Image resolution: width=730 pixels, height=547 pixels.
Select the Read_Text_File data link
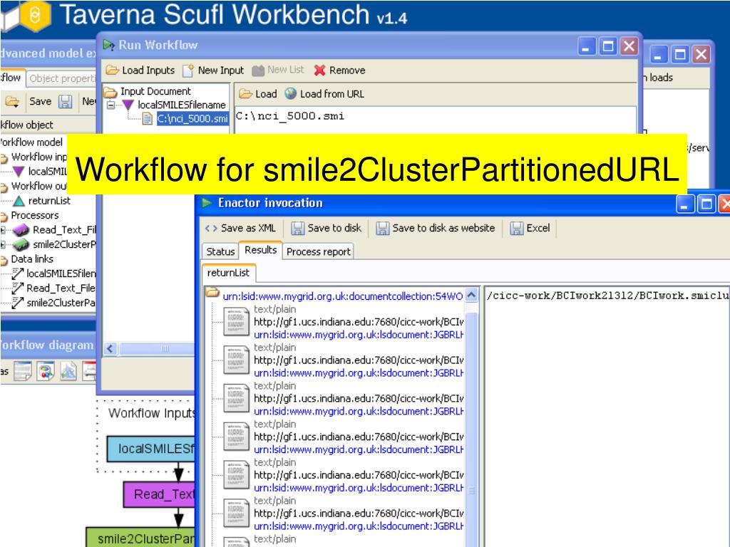(61, 288)
